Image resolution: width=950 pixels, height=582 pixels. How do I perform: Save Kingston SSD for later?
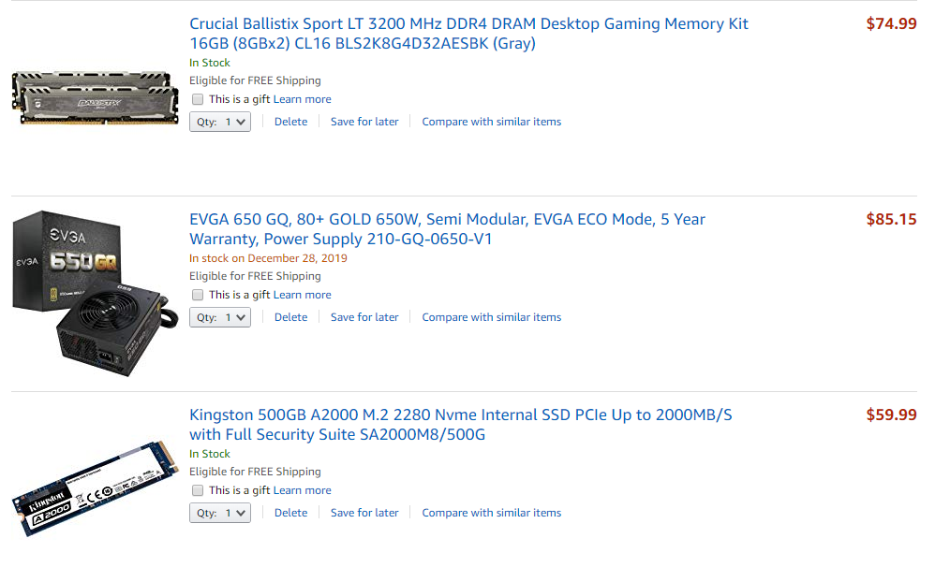point(364,513)
